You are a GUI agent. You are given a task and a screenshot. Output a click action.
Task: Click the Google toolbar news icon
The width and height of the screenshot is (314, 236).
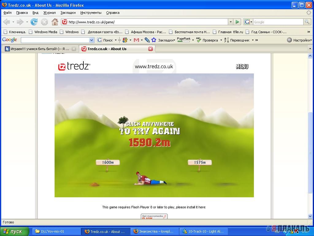[125, 40]
